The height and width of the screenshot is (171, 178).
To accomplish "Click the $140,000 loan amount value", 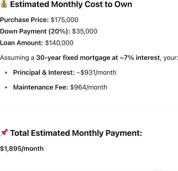I will (59, 43).
